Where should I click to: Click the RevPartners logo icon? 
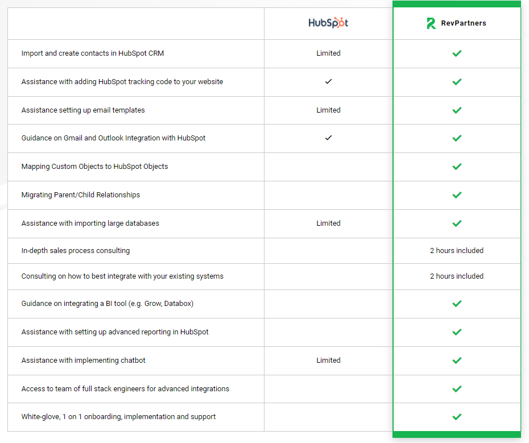coord(431,23)
